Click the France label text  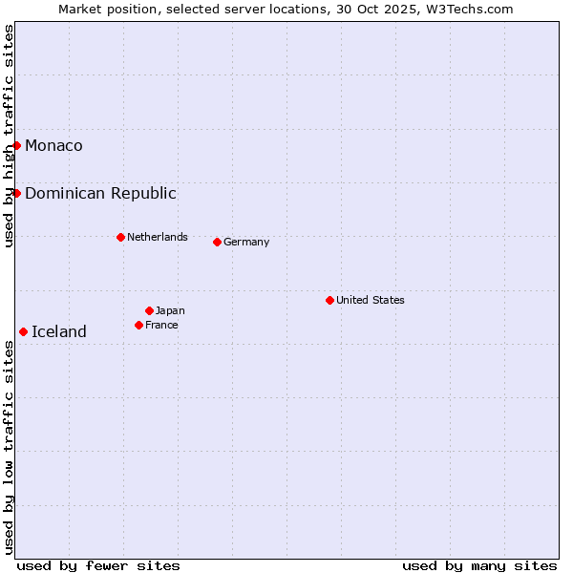click(x=161, y=325)
